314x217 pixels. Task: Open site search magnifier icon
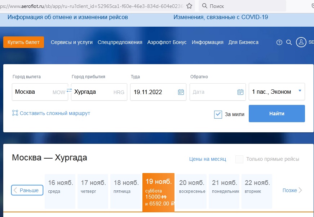(x=289, y=42)
